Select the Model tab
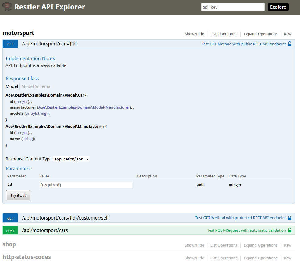The image size is (300, 267). (12, 86)
